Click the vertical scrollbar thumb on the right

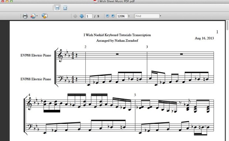[227, 25]
